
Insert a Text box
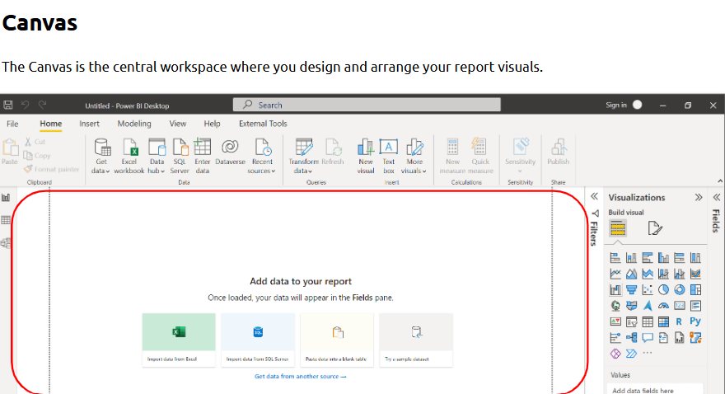point(388,157)
